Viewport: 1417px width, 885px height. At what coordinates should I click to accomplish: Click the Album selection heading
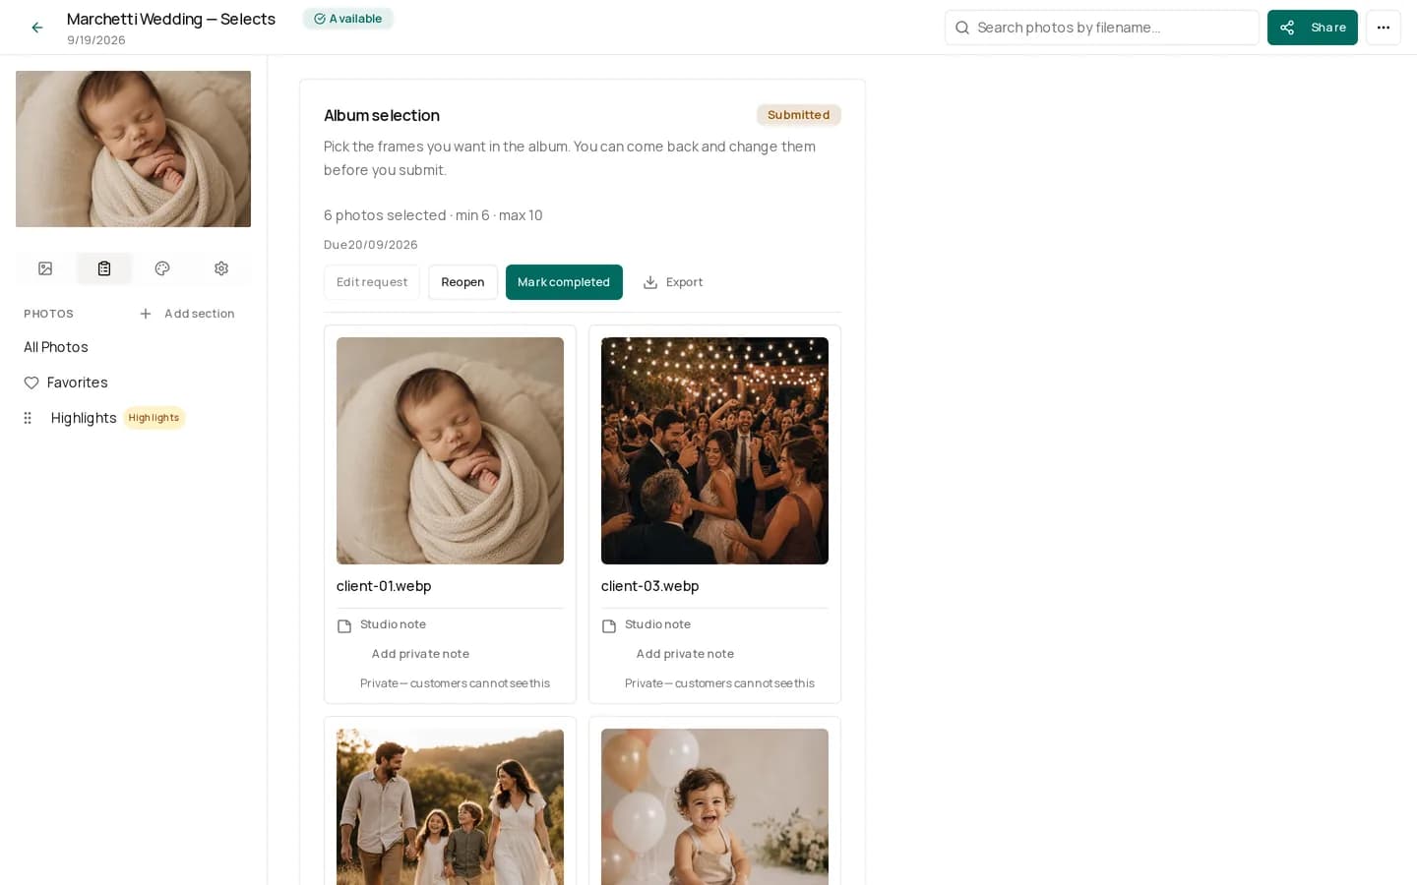tap(382, 115)
